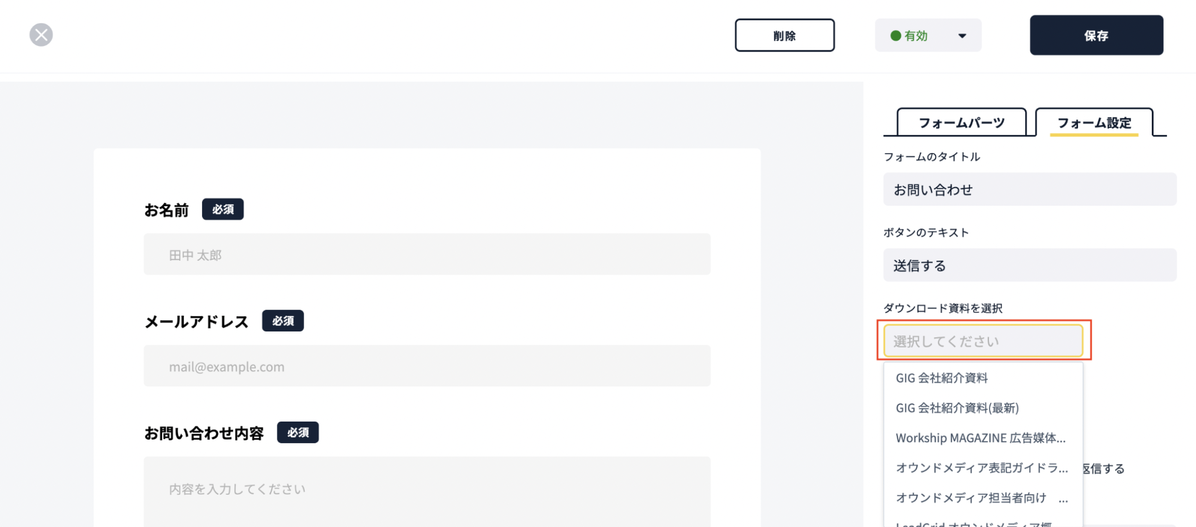
Task: Click the 削除 delete button
Action: 785,35
